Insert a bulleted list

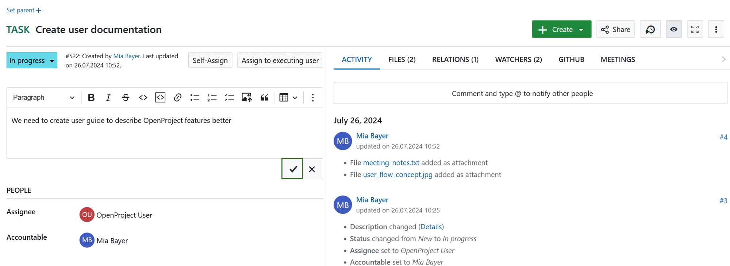[x=195, y=98]
